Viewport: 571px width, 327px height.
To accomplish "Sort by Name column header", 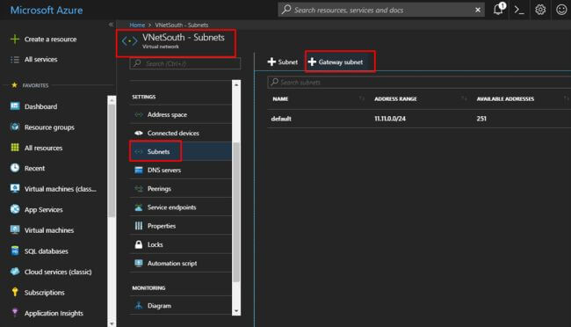I will [x=280, y=98].
